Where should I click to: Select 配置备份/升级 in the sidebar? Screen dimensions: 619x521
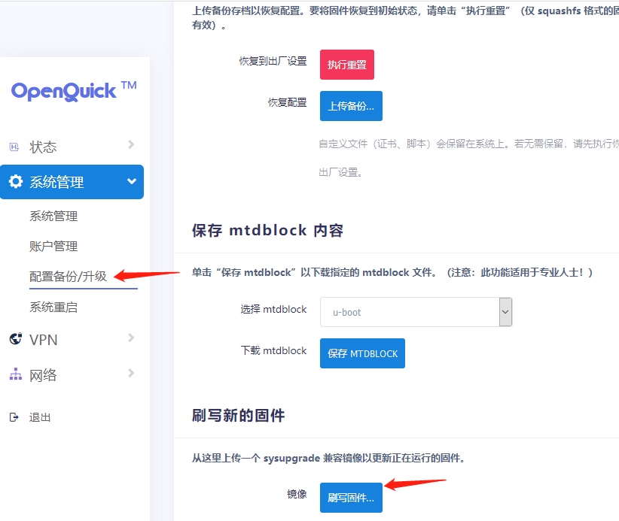69,277
